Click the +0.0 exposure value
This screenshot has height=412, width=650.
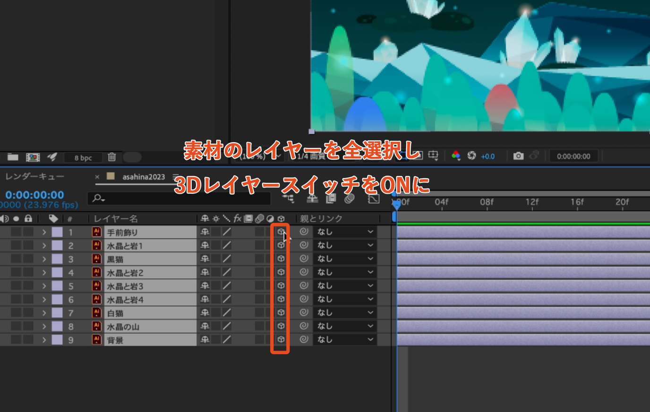click(x=487, y=156)
